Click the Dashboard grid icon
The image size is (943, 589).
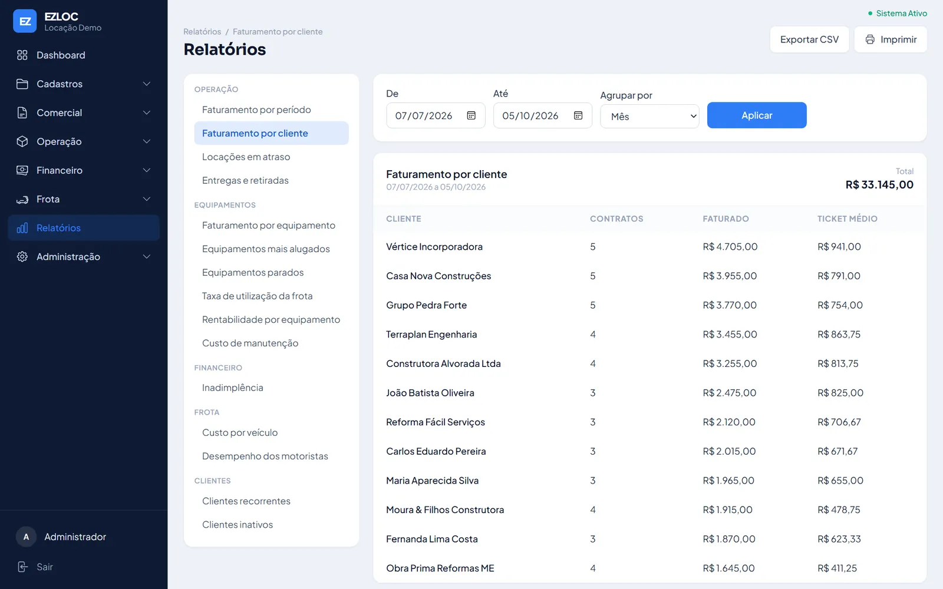point(22,55)
